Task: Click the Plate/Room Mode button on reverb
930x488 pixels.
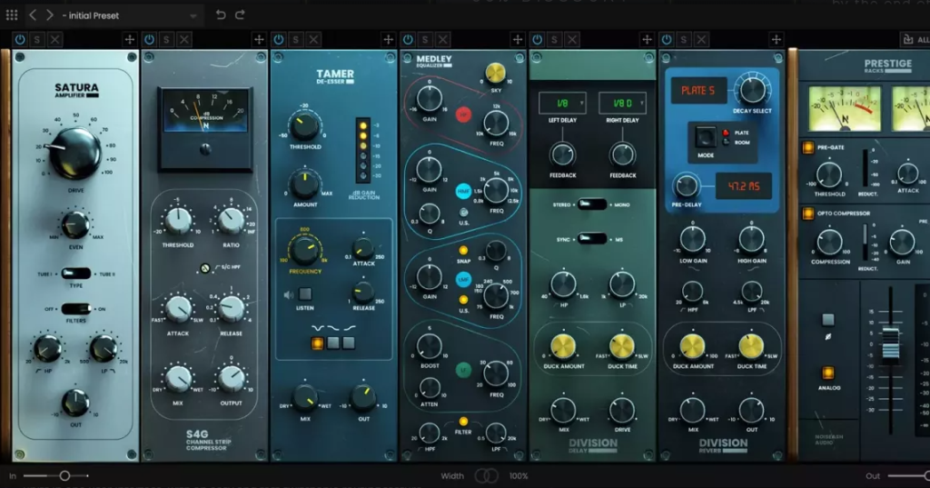Action: pyautogui.click(x=705, y=137)
